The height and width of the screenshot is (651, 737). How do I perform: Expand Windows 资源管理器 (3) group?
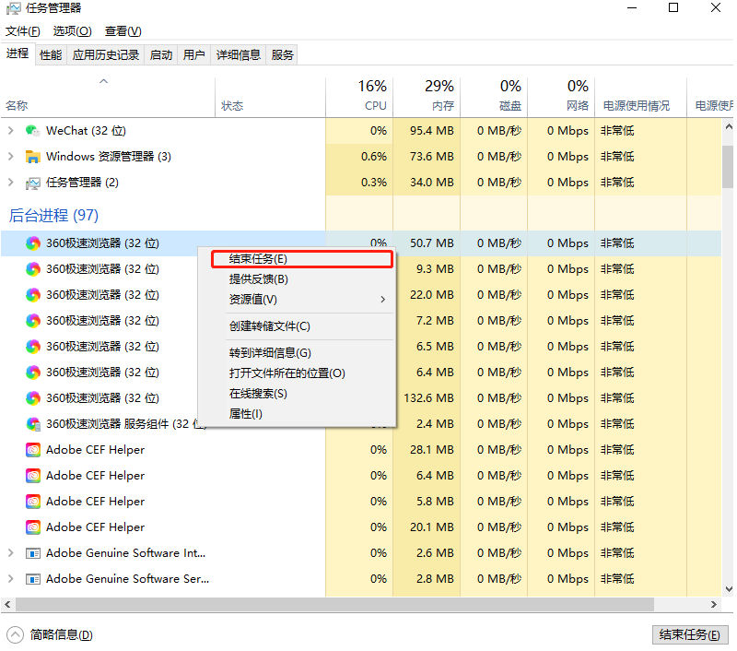pos(11,156)
